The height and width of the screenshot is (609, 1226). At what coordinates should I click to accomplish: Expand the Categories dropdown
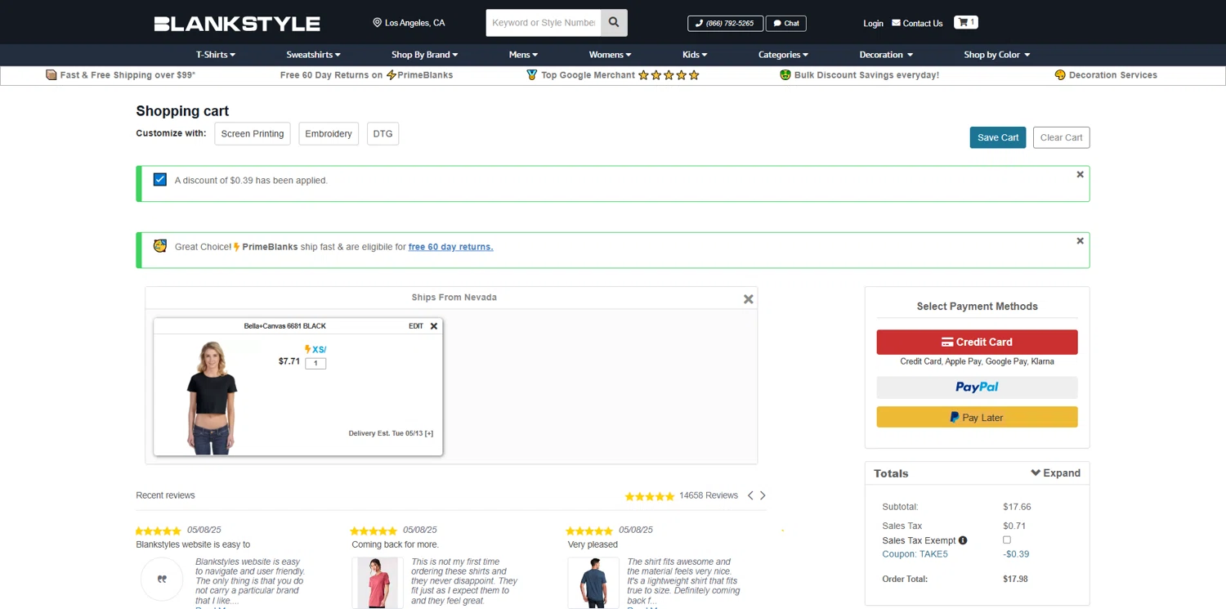pos(783,55)
